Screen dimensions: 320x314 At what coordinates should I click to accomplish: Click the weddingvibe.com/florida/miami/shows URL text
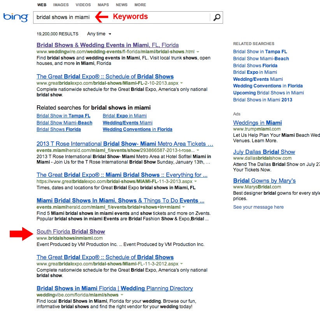[77, 295]
